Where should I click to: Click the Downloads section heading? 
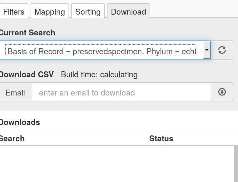(x=20, y=122)
